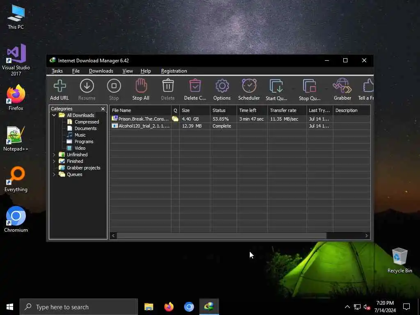Open the View menu
Viewport: 420px width, 315px height.
tap(128, 71)
